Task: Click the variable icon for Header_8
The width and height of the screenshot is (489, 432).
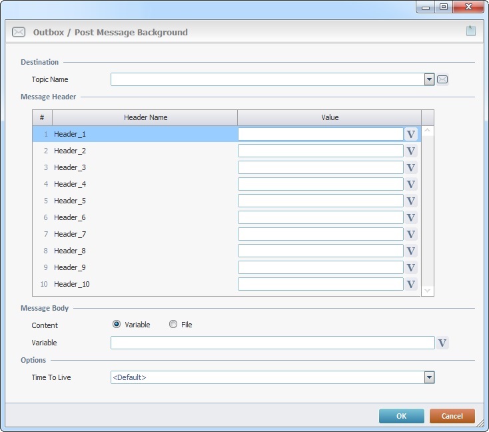Action: (411, 251)
